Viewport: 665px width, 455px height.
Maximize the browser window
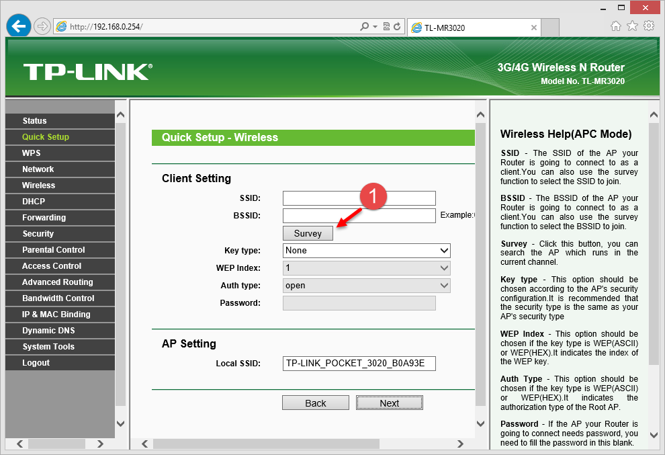621,7
